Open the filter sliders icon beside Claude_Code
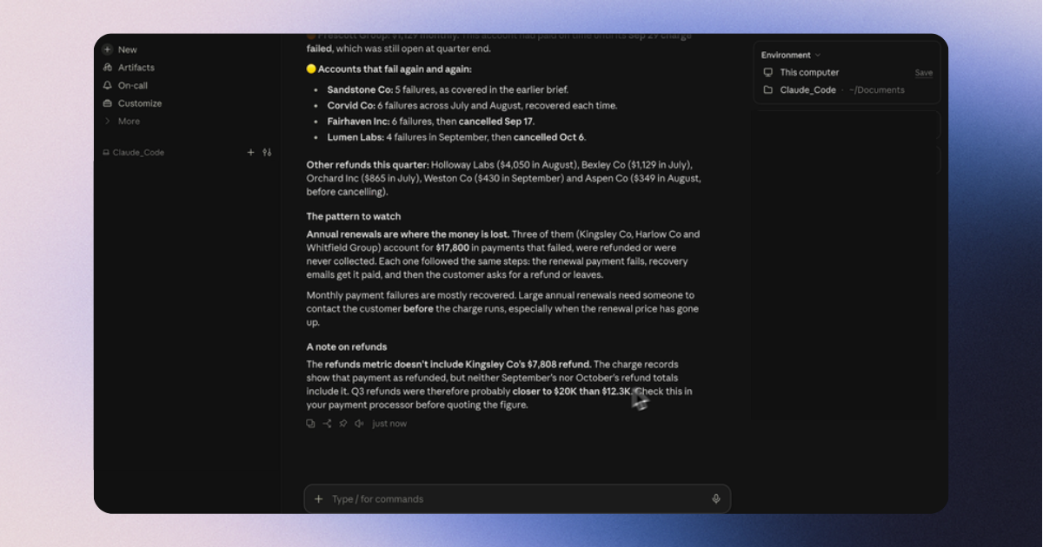1043x547 pixels. (x=267, y=152)
